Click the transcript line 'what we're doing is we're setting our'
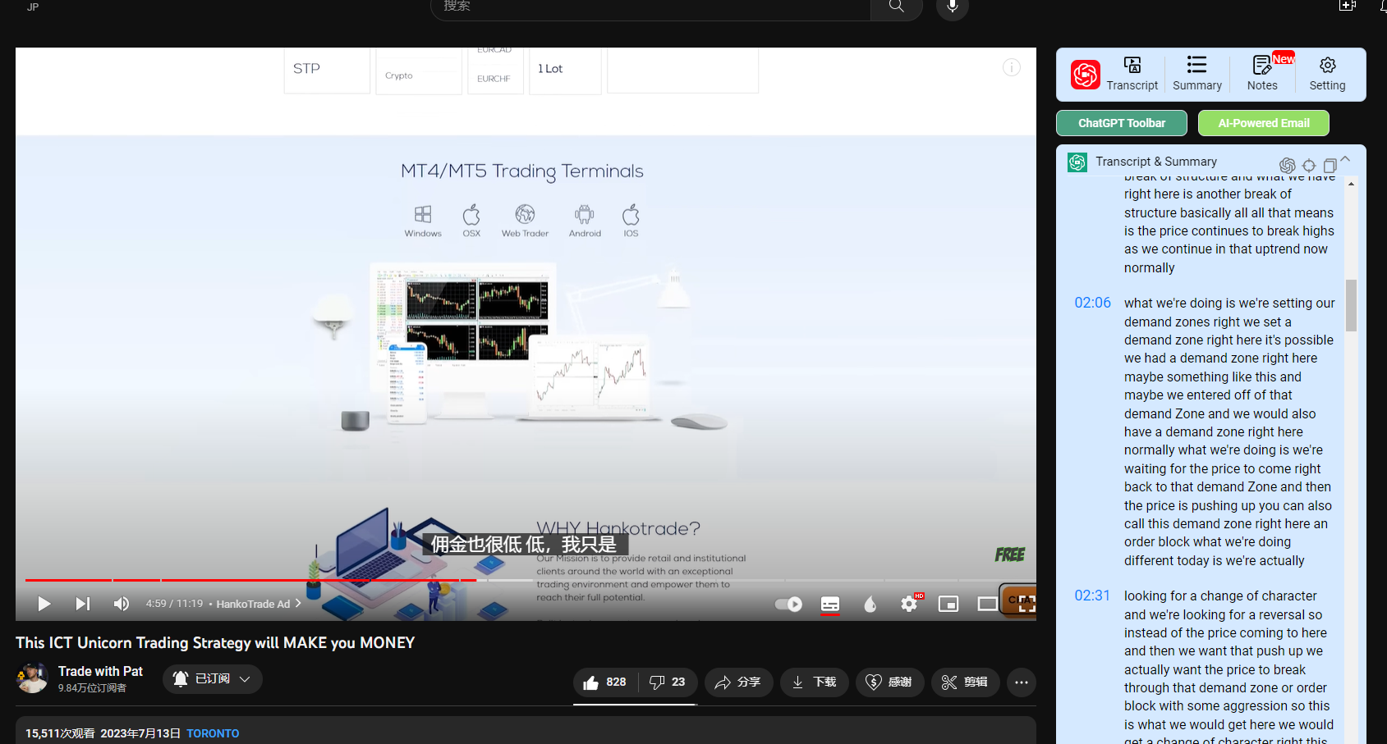Viewport: 1387px width, 744px height. point(1229,303)
